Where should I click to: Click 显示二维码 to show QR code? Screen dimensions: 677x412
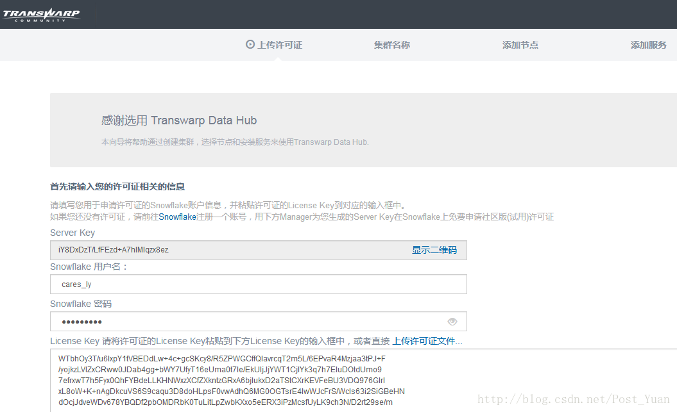pyautogui.click(x=434, y=250)
